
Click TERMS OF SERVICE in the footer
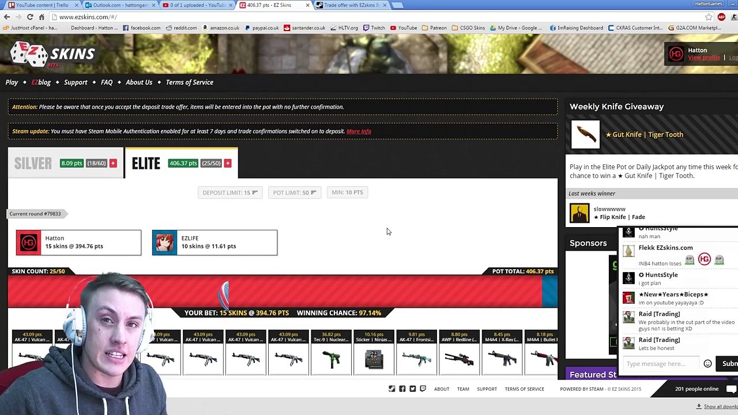point(524,389)
